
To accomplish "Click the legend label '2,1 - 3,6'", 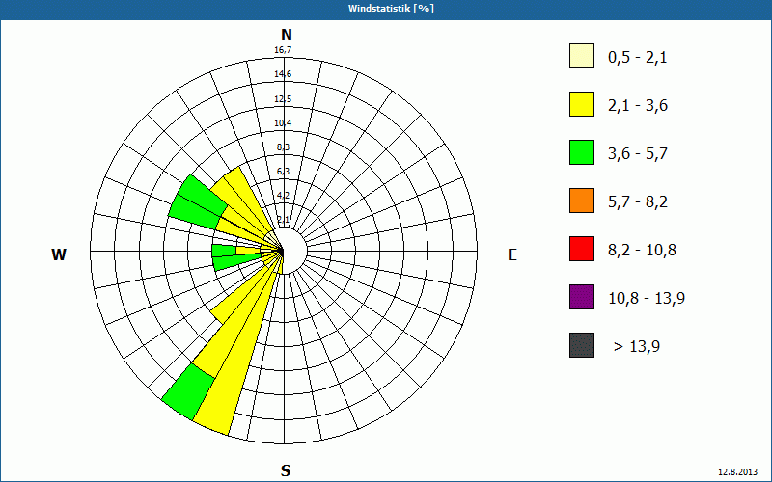I will [x=638, y=106].
